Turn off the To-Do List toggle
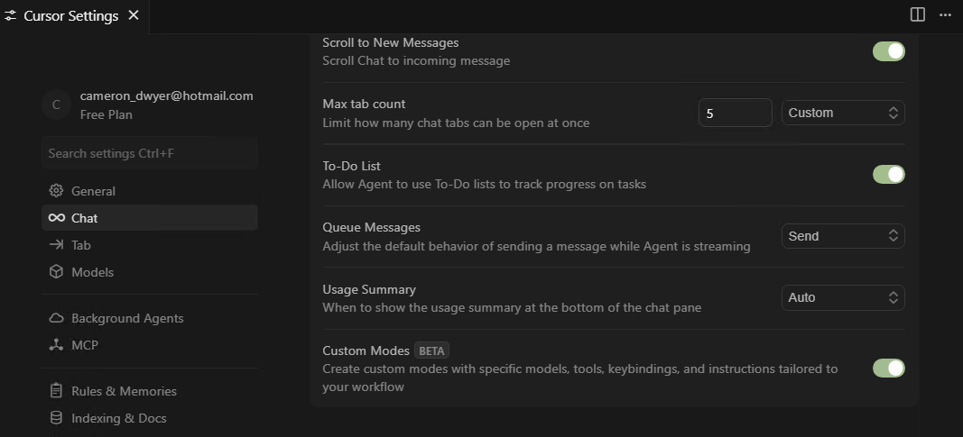This screenshot has width=963, height=437. 888,174
